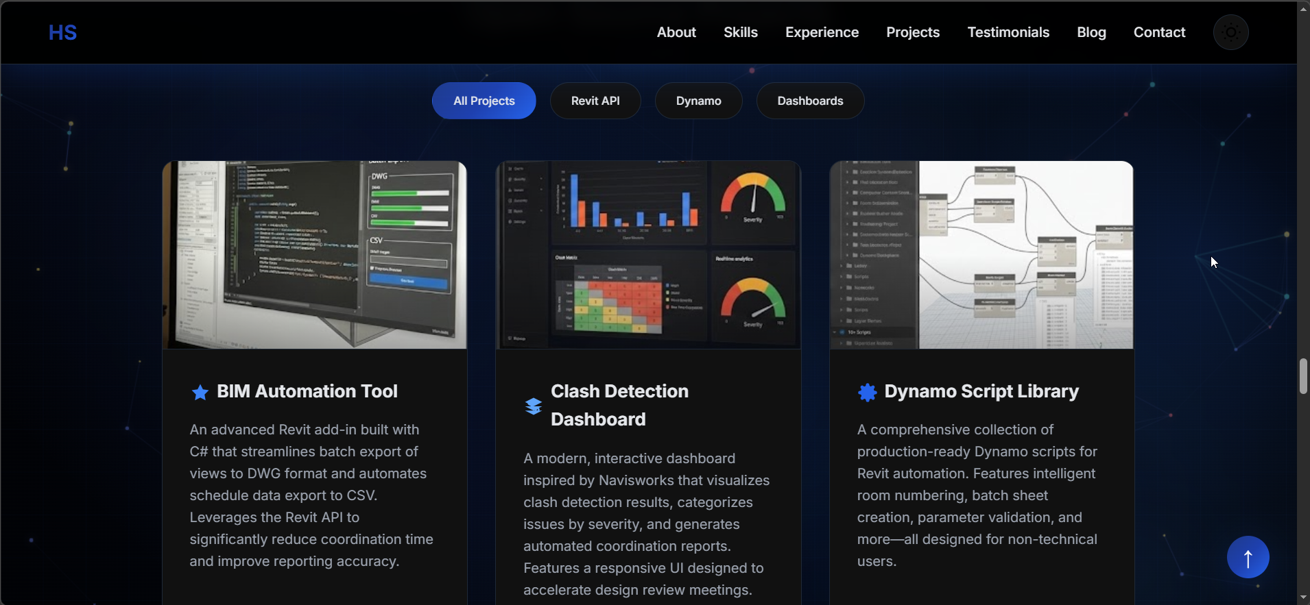The image size is (1310, 605).
Task: Click the vertical page scrollbar thumb
Action: (1302, 376)
